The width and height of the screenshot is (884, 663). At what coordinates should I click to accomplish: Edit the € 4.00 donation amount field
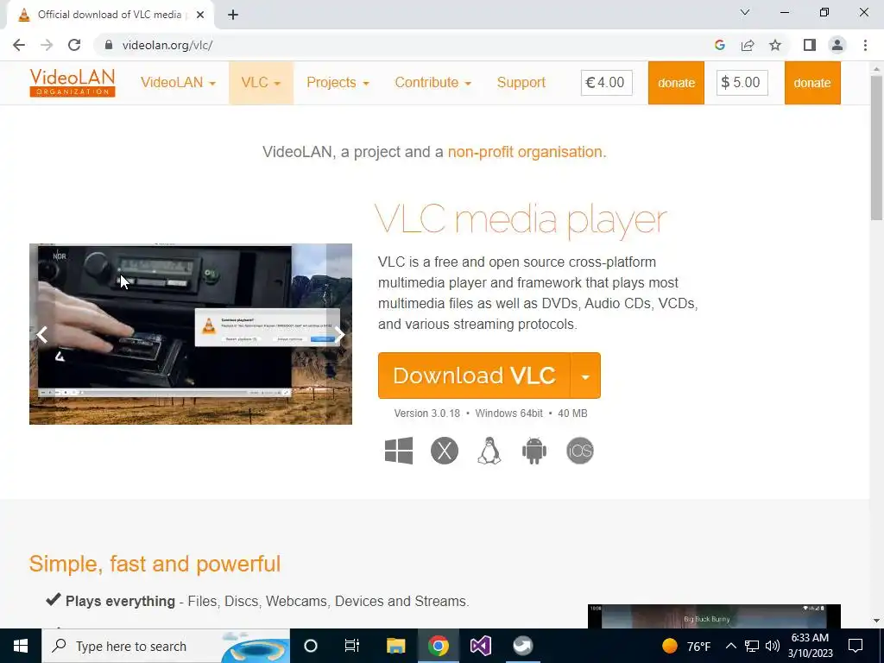607,83
